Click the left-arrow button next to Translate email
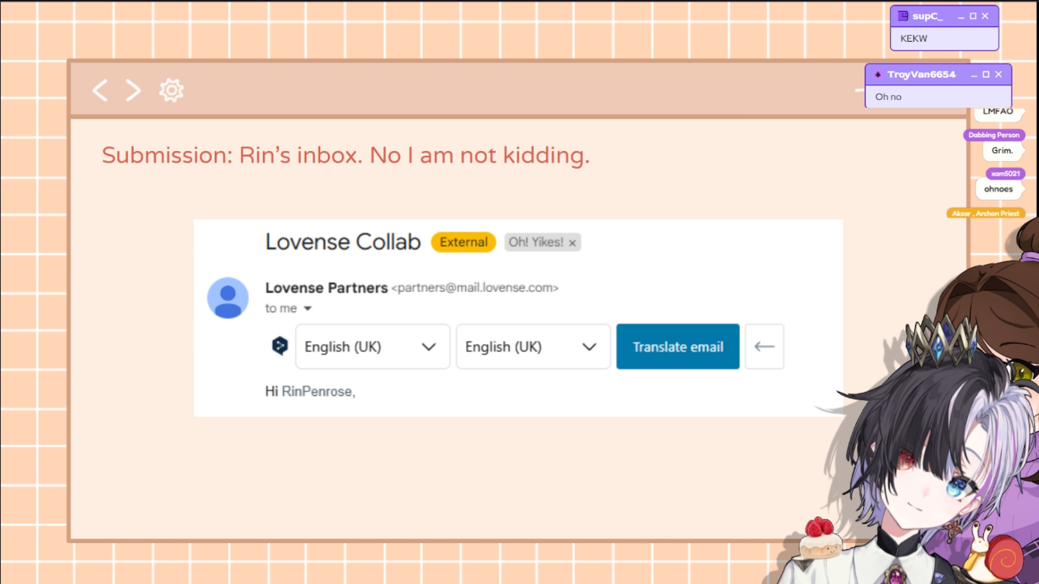The height and width of the screenshot is (584, 1039). click(765, 346)
